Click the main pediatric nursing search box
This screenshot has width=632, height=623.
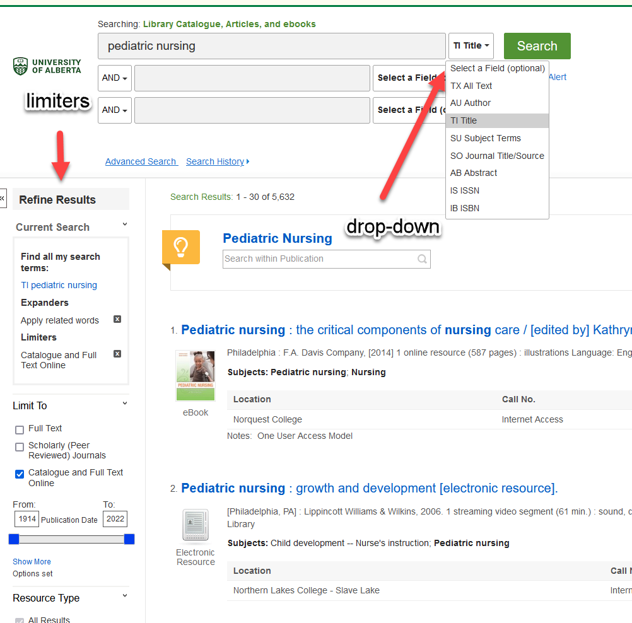point(272,46)
